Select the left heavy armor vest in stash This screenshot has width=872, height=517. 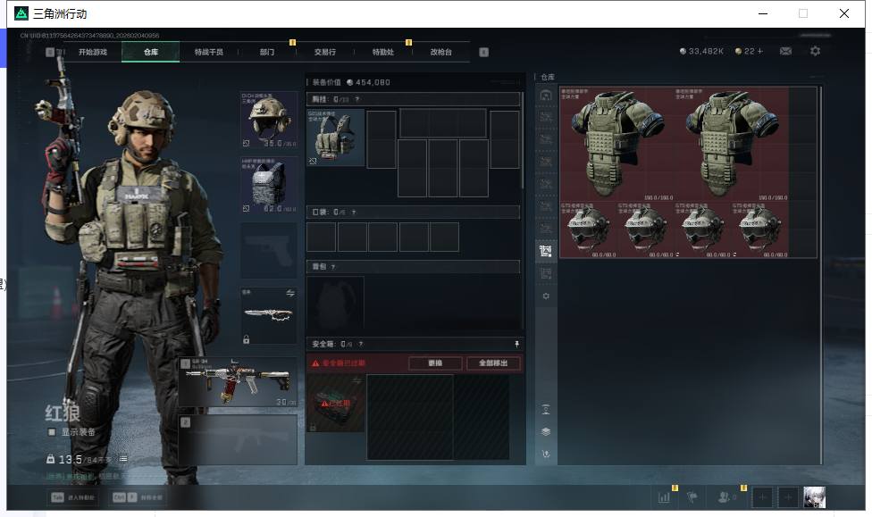pyautogui.click(x=616, y=144)
